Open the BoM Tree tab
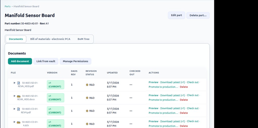Viewport: 258px width, 128px height. coord(84,39)
